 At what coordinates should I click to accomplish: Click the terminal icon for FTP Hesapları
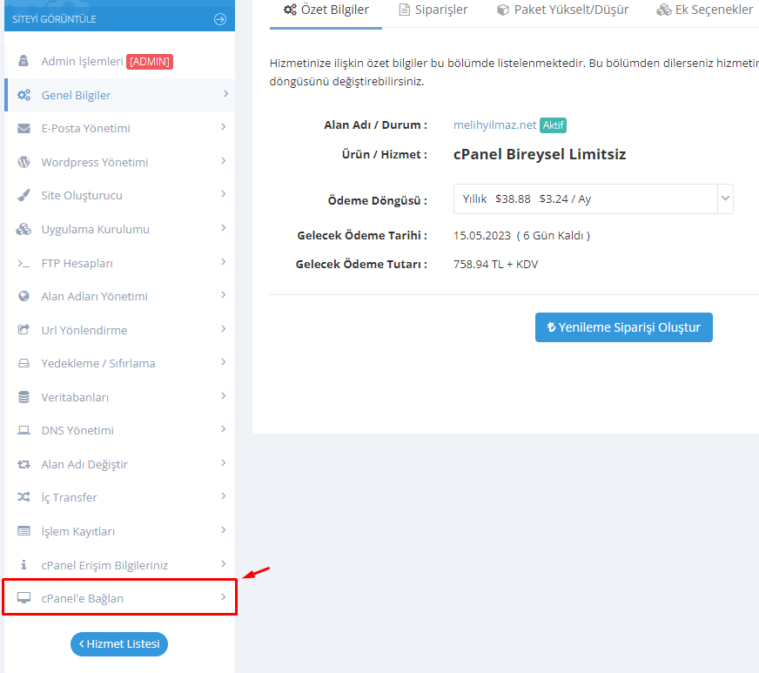(24, 263)
